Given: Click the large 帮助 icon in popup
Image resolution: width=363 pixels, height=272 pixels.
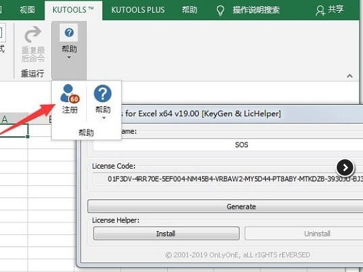Looking at the screenshot, I should click(x=102, y=93).
